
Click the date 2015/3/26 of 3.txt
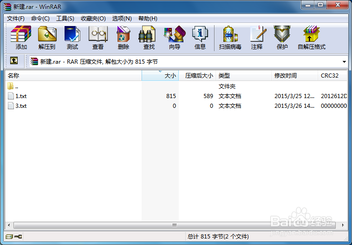[294, 106]
